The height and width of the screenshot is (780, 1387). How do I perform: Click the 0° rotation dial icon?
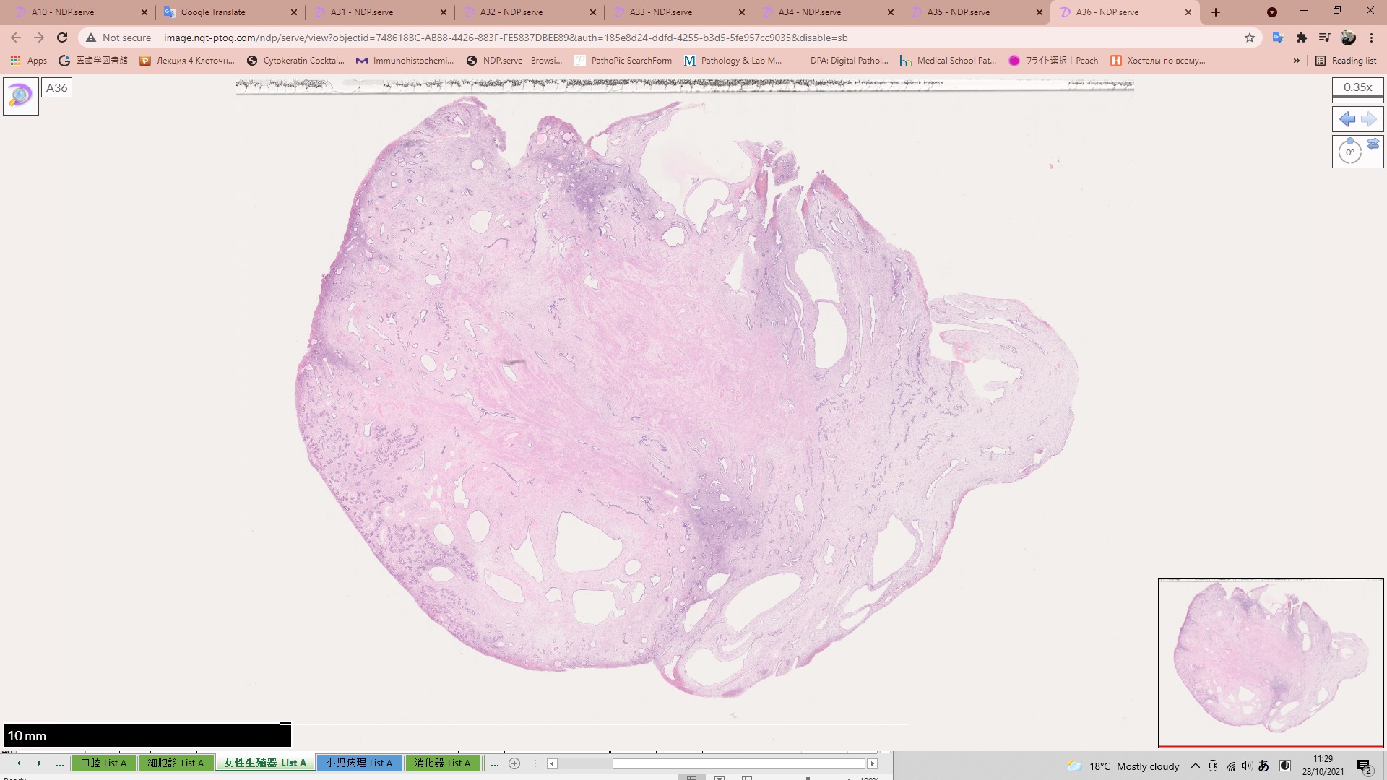point(1349,152)
